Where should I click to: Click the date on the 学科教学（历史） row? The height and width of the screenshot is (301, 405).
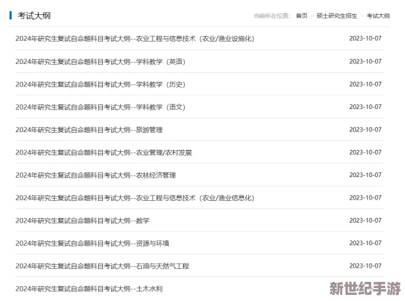[x=365, y=84]
